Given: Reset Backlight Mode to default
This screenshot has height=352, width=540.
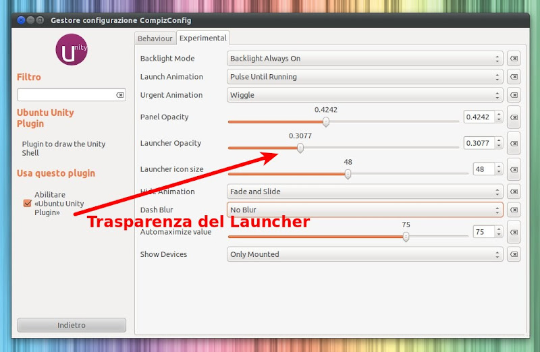Looking at the screenshot, I should point(514,59).
